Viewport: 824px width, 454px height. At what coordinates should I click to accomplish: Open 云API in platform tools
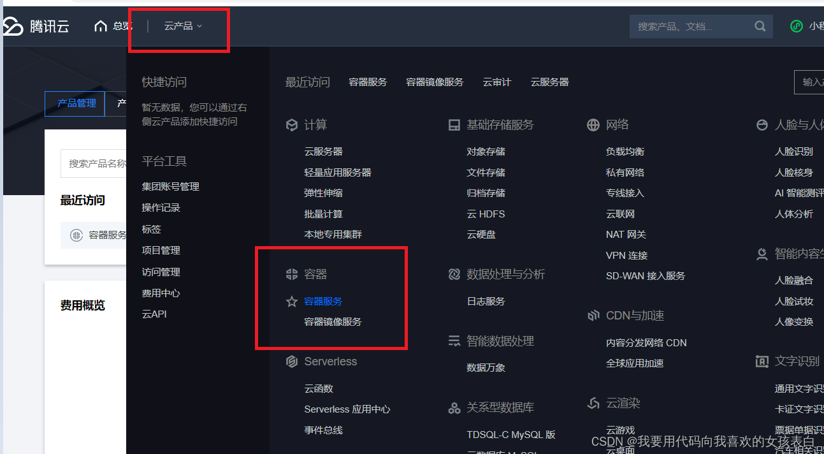pos(154,314)
